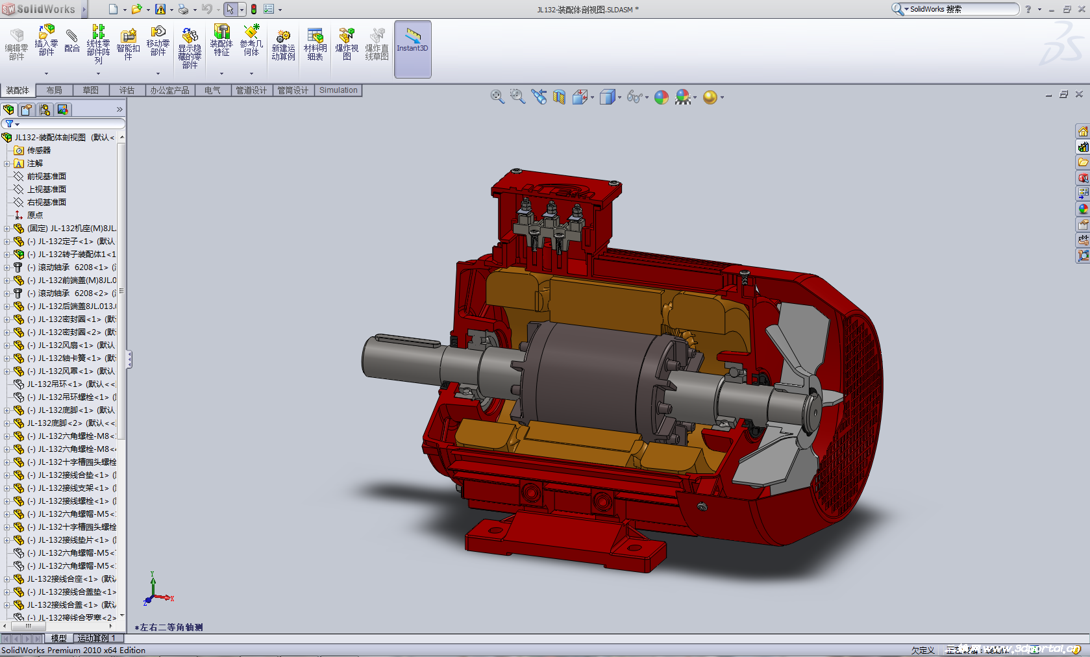
Task: Open the 智能扣件 Smart Fasteners tool
Action: [x=128, y=43]
